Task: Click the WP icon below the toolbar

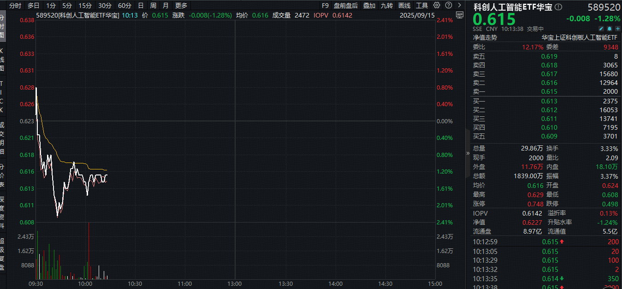Action: coord(459,15)
